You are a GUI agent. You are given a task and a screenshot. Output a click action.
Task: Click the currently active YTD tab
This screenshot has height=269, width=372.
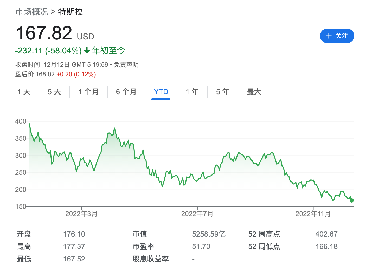161,92
